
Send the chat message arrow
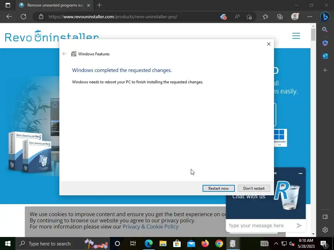tap(299, 226)
